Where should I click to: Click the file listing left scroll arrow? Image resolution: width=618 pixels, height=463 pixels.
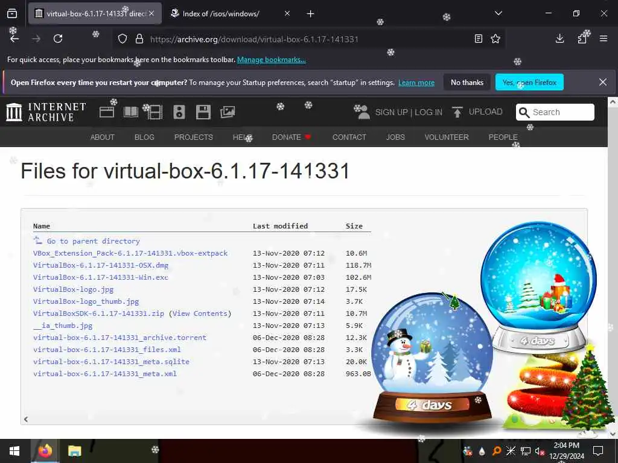click(25, 420)
